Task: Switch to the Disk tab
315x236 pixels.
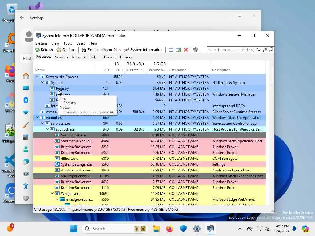Action: 93,57
